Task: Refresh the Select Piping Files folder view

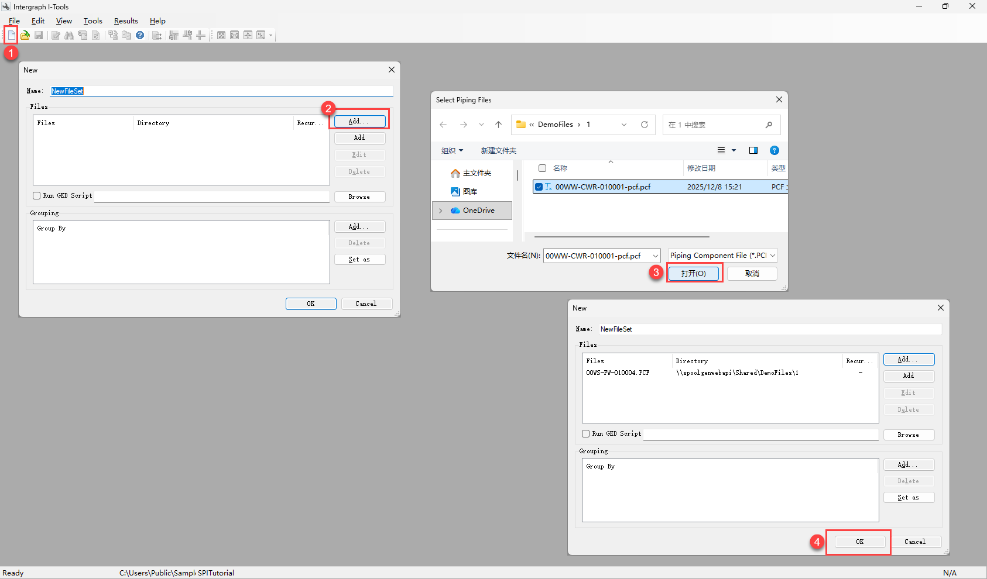Action: coord(645,125)
